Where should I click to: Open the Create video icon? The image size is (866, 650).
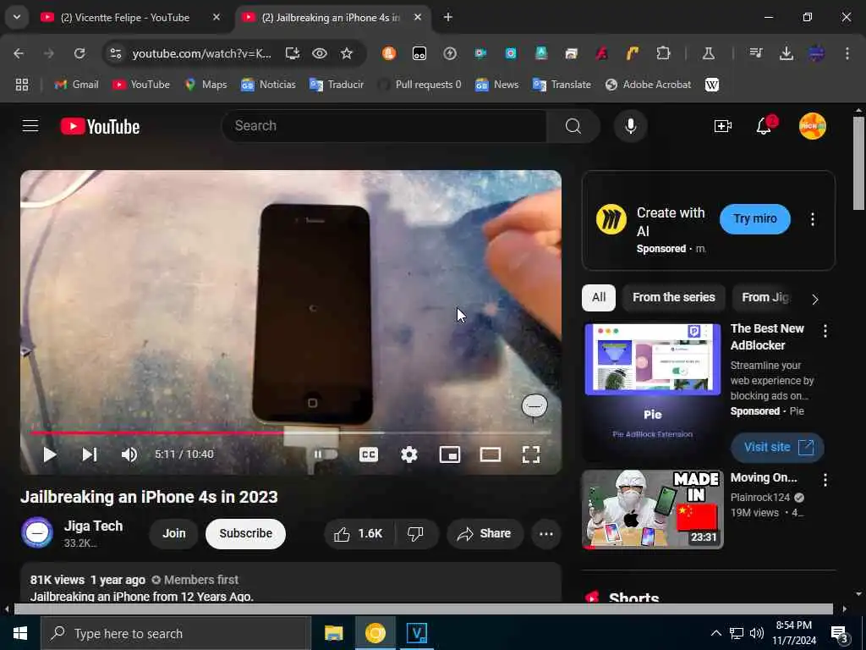pos(722,126)
